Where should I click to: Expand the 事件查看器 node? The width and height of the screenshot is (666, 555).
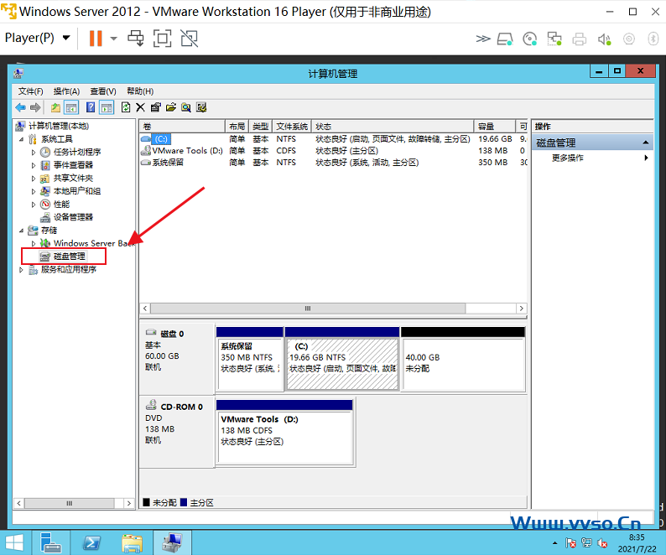click(x=34, y=165)
